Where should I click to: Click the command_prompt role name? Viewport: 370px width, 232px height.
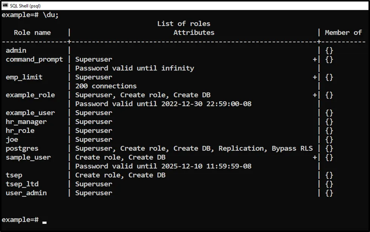(x=34, y=59)
